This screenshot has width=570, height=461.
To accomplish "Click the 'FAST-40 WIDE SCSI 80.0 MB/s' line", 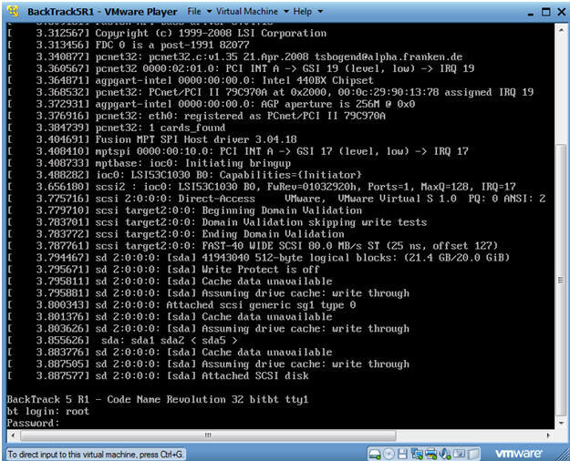I will point(253,246).
